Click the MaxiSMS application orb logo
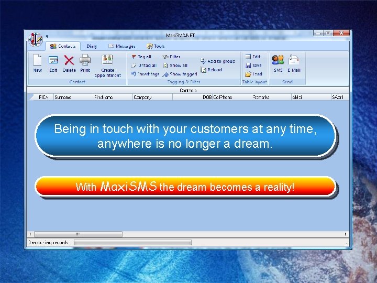The width and height of the screenshot is (377, 283). (x=36, y=39)
